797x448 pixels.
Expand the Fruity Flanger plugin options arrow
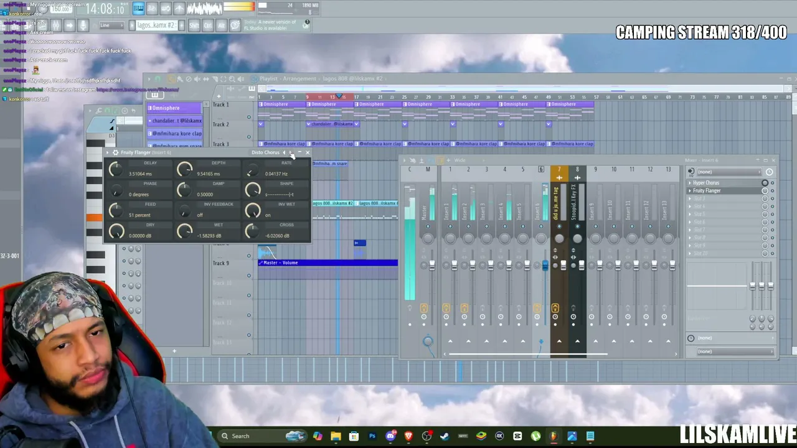pyautogui.click(x=108, y=152)
